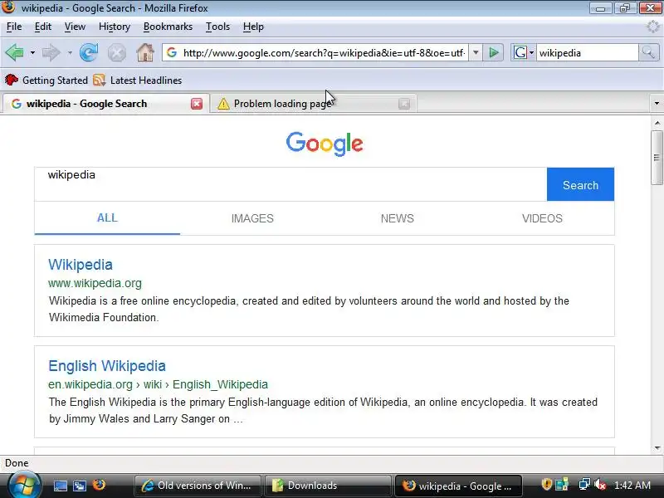Click the Show Desktop quick launch icon
664x498 pixels.
60,486
